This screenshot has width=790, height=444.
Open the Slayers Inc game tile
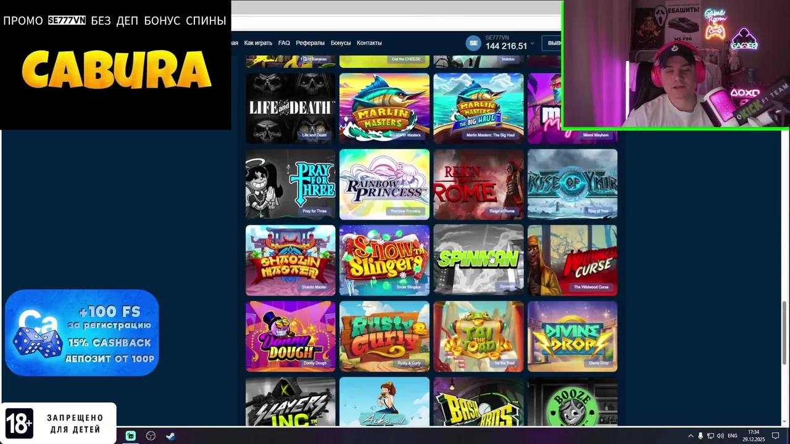click(x=291, y=401)
